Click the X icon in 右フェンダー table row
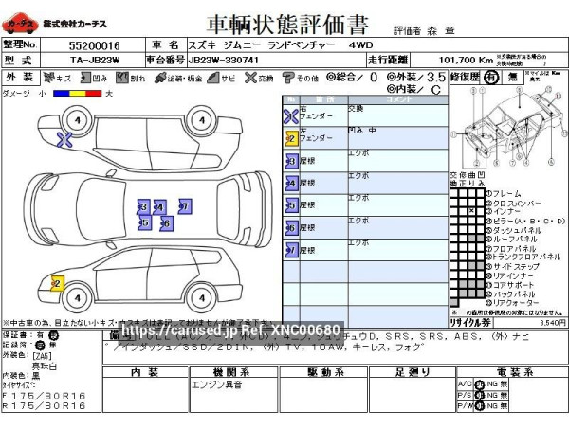Image resolution: width=569 pixels, height=426 pixels. (291, 116)
